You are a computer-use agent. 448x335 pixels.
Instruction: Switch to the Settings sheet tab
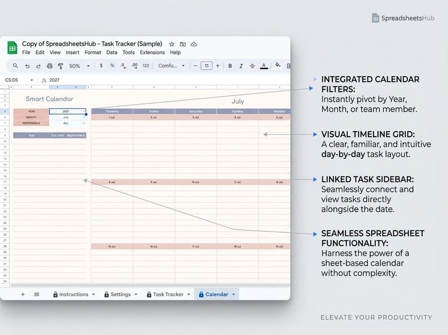click(x=121, y=294)
